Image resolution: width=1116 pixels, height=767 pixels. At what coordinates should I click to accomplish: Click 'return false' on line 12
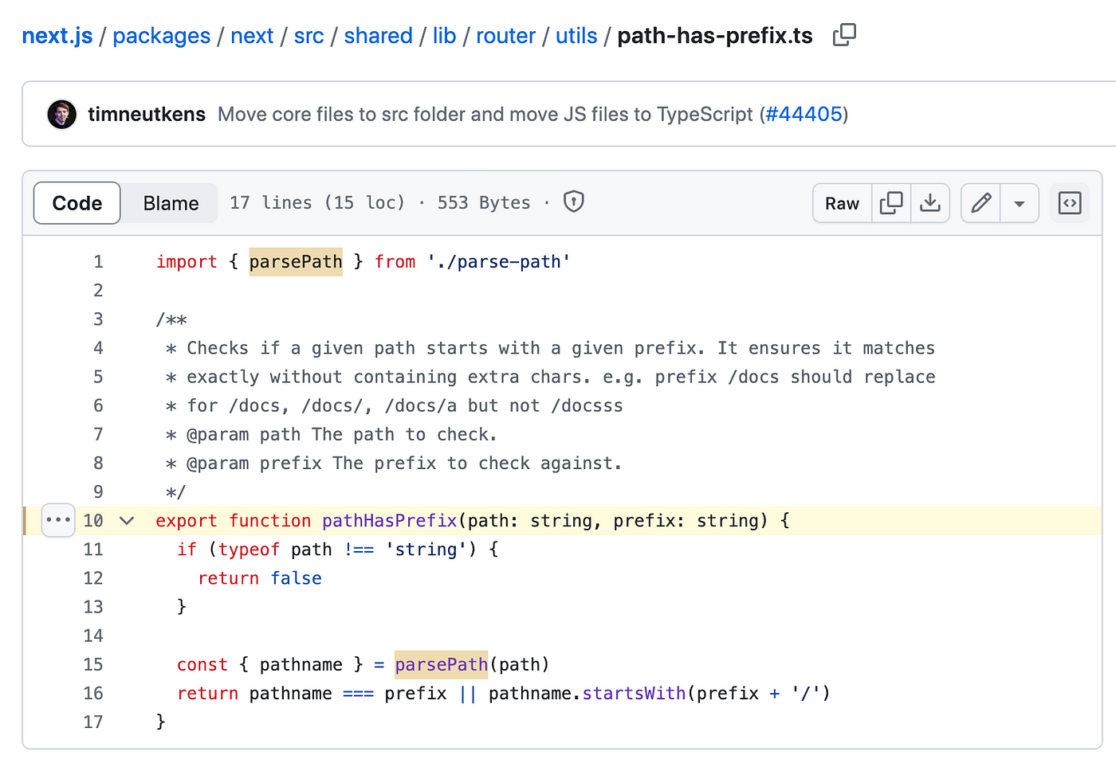point(260,578)
